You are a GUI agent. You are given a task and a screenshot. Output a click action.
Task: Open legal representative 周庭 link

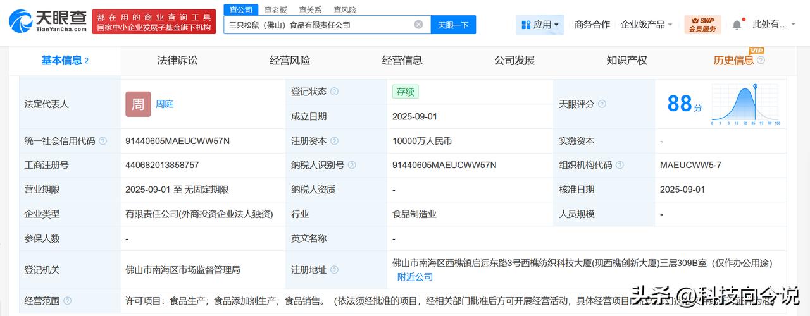pos(165,104)
